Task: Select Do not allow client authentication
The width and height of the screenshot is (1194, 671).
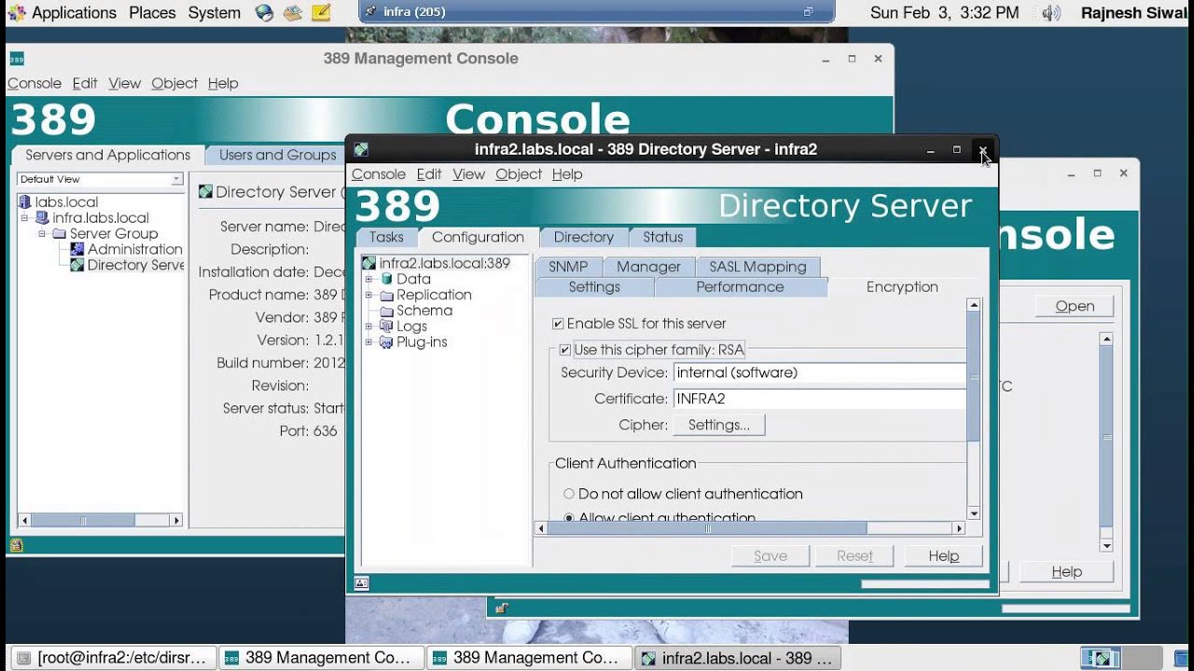Action: click(x=569, y=494)
